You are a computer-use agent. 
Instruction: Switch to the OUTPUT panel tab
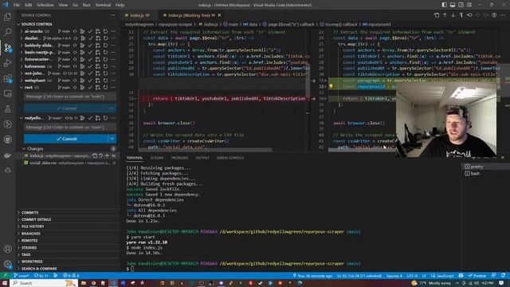tap(202, 158)
